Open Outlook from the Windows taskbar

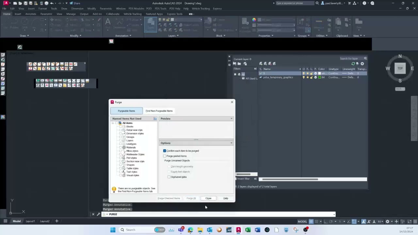pos(210,230)
